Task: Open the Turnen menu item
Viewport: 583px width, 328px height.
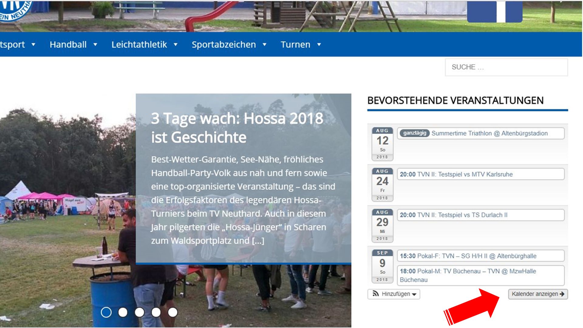Action: [x=295, y=44]
